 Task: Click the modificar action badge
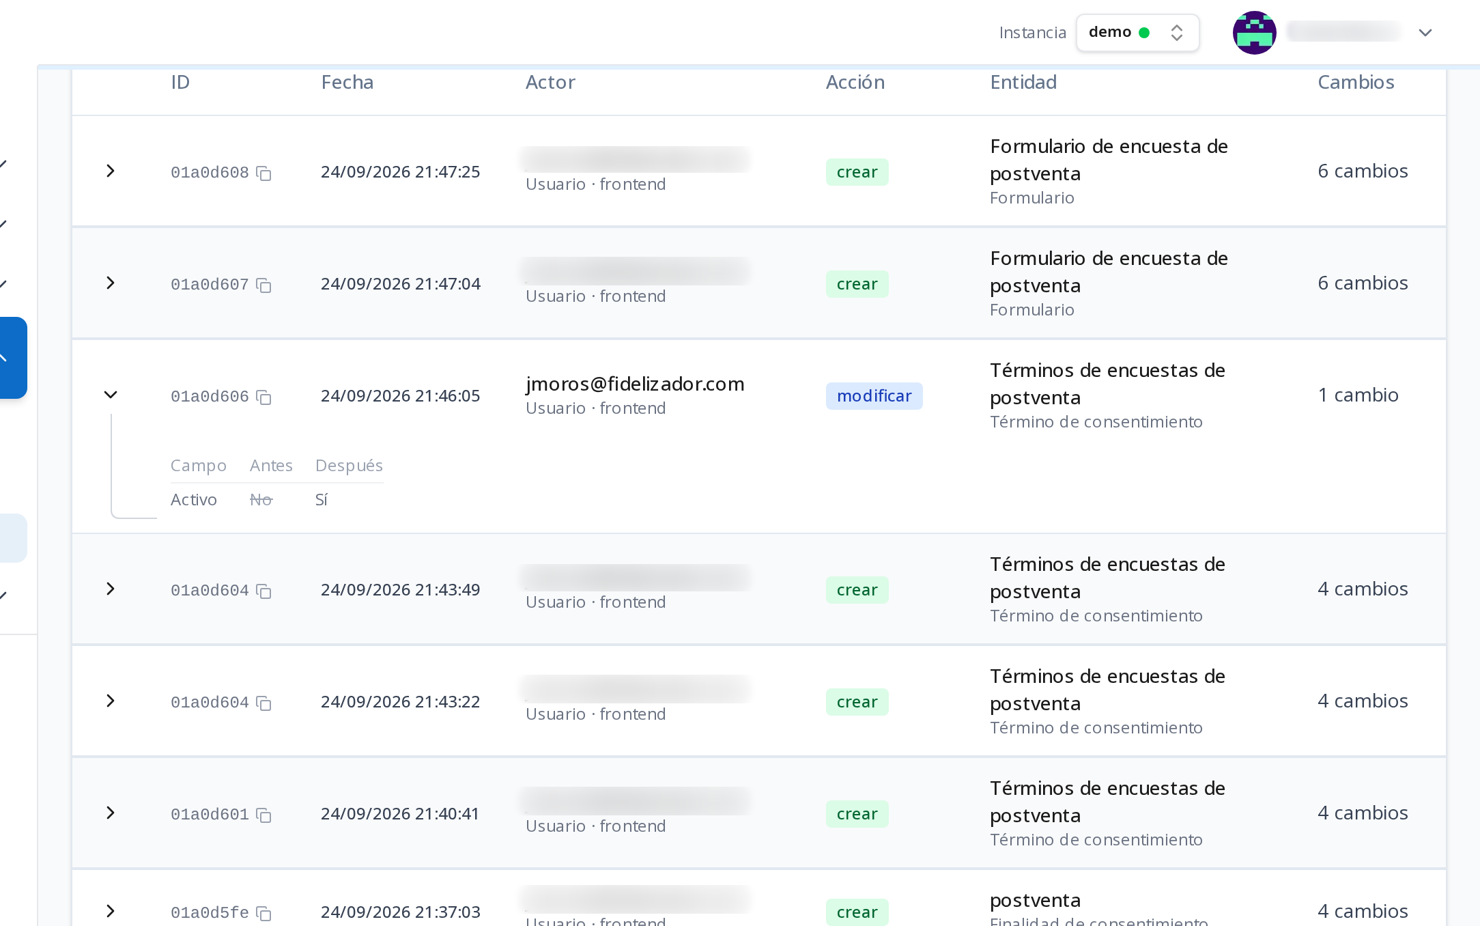pos(874,396)
